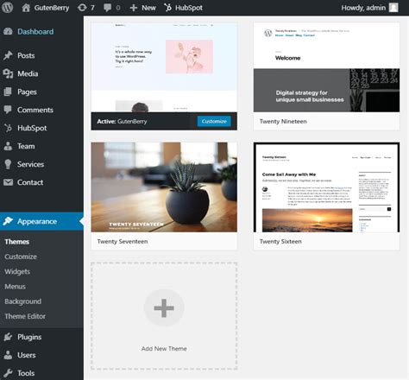Click the Twenty Seventeen theme name
The height and width of the screenshot is (380, 409).
click(x=123, y=242)
